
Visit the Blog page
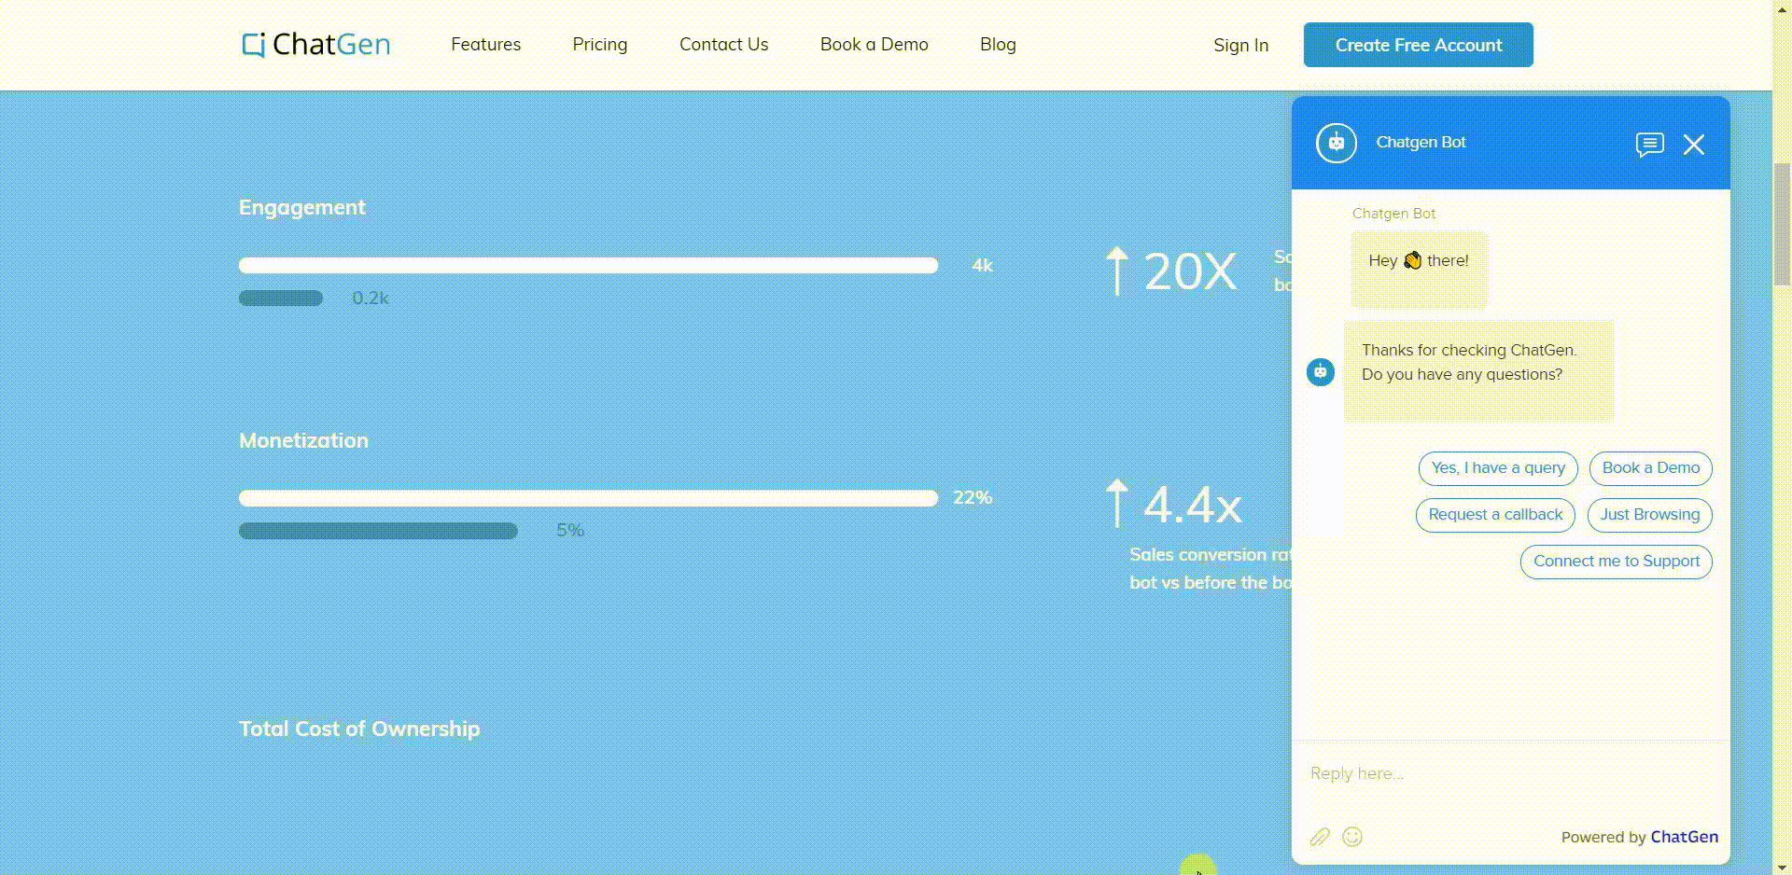click(998, 44)
